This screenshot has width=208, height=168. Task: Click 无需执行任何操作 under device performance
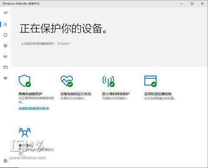(73, 98)
